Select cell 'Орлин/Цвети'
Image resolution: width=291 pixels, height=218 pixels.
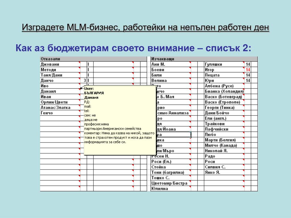pyautogui.click(x=60, y=102)
